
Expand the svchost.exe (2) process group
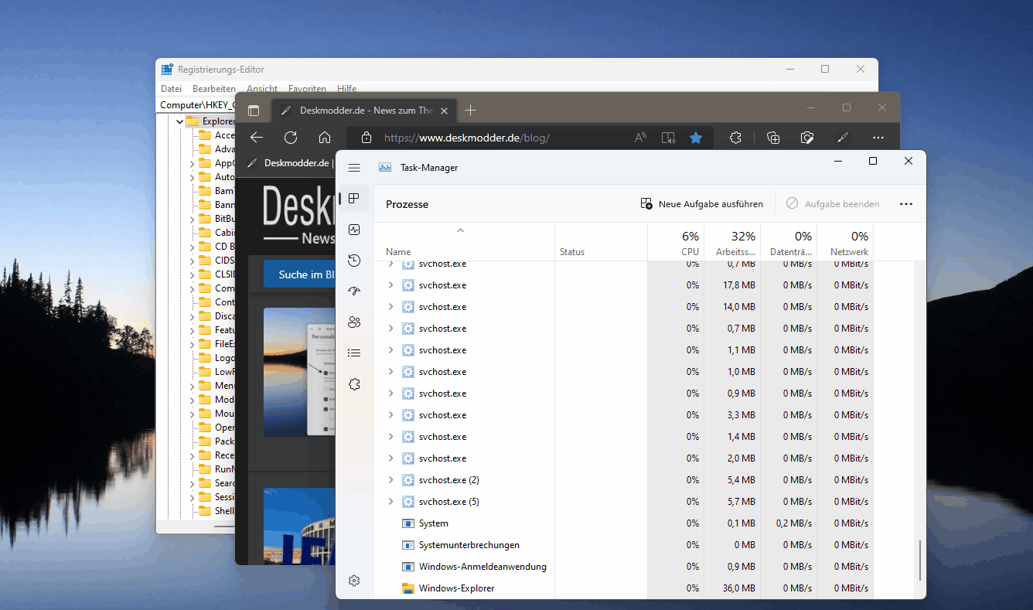point(390,480)
